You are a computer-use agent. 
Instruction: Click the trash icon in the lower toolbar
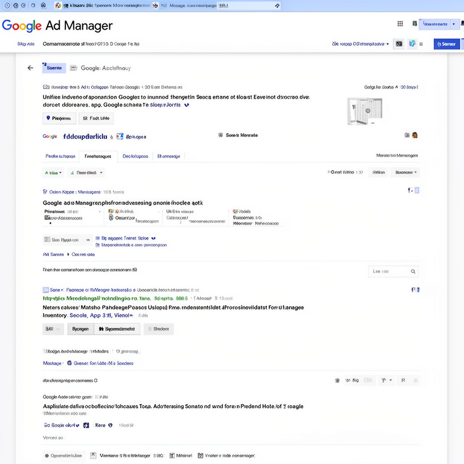click(337, 380)
